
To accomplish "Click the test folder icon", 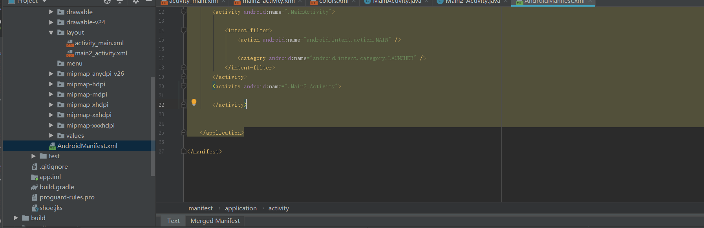I will 43,156.
